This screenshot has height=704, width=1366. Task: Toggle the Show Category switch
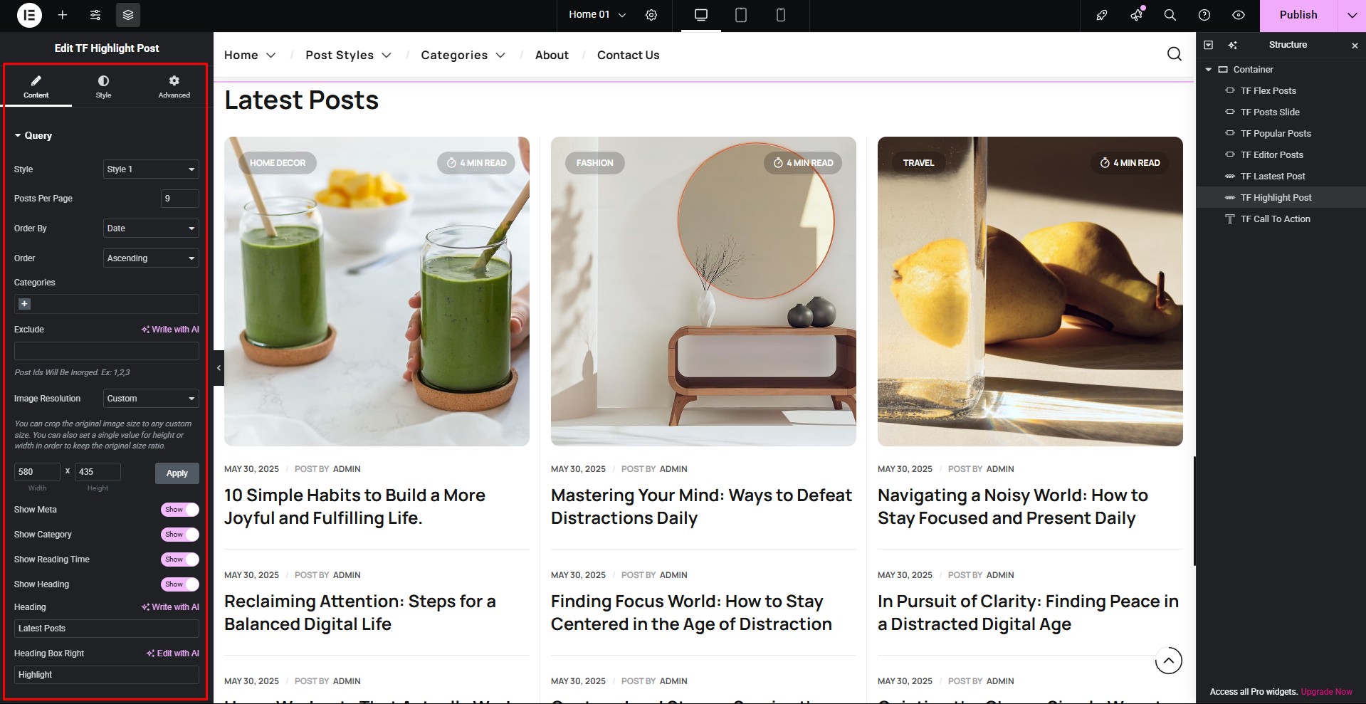[180, 535]
